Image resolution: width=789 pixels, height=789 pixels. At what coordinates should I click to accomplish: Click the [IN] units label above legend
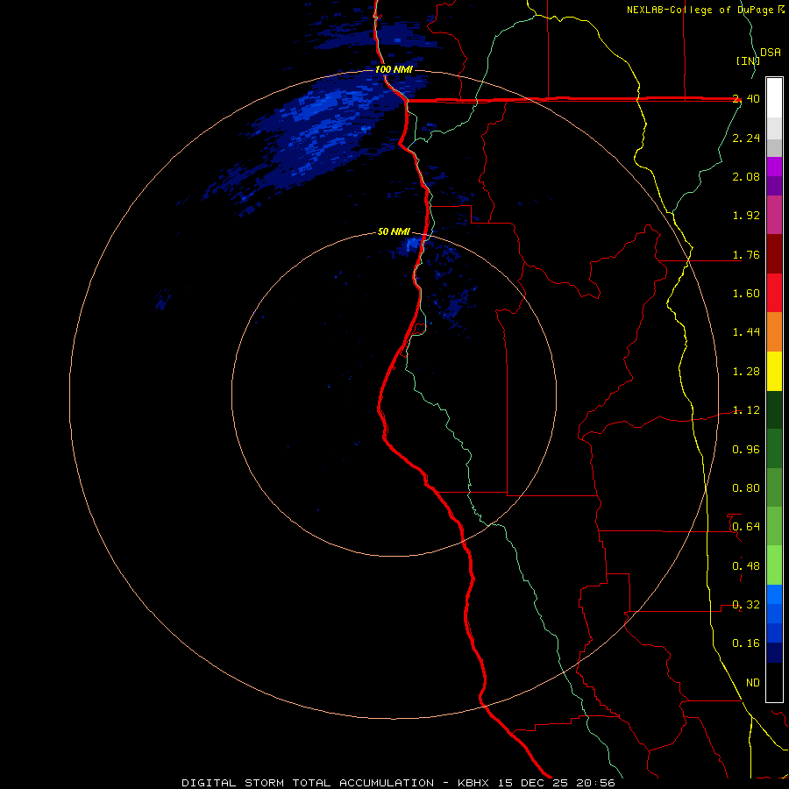tap(748, 60)
